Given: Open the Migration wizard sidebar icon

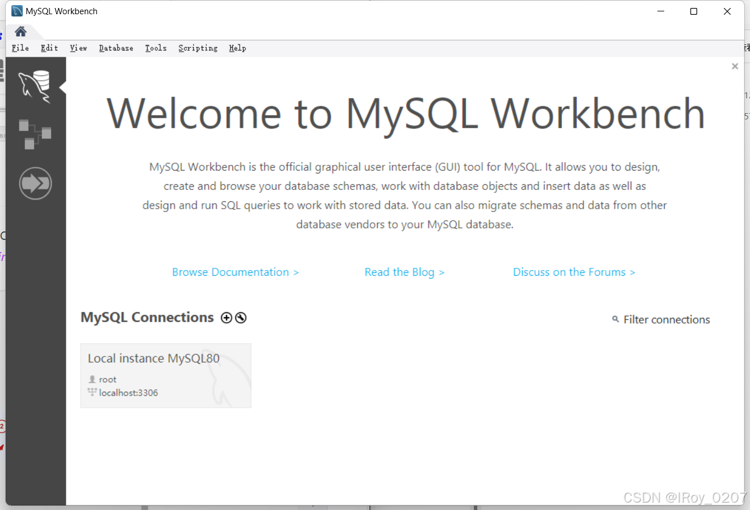Looking at the screenshot, I should click(35, 183).
